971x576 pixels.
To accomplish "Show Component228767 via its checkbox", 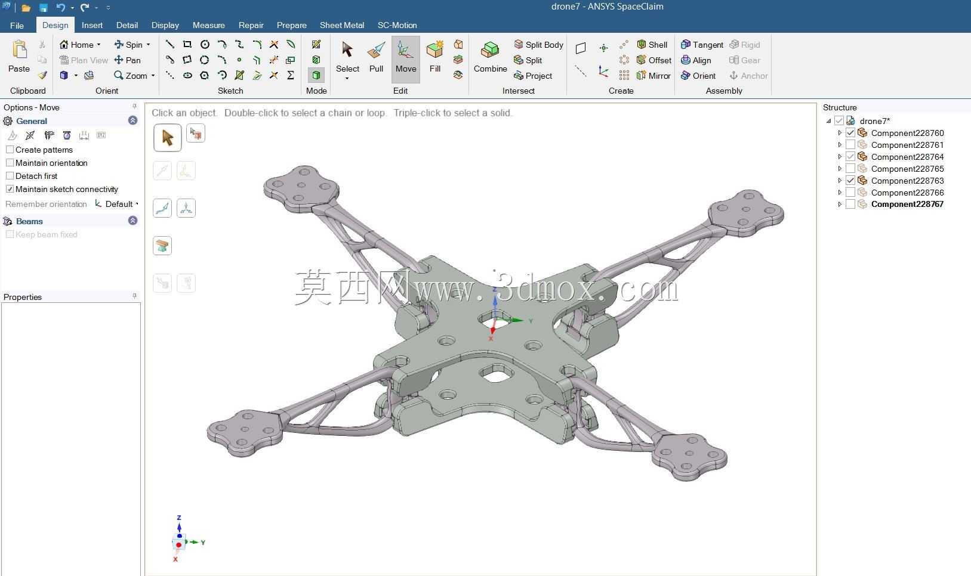I will (x=850, y=204).
